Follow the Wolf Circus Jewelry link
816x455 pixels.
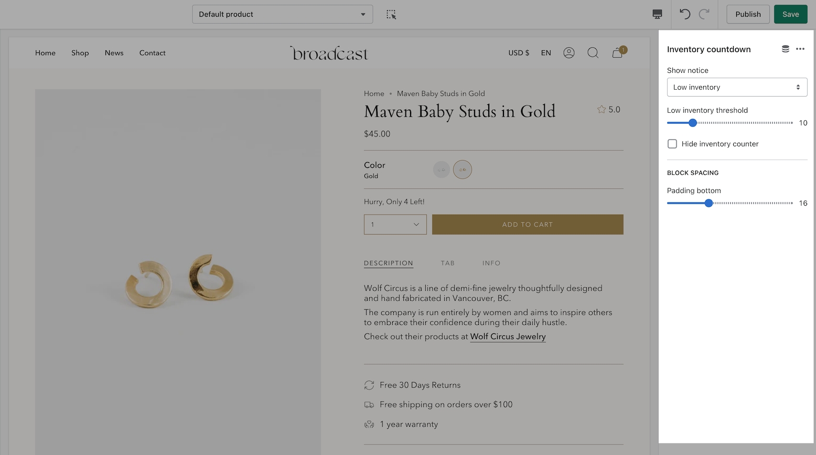tap(508, 337)
